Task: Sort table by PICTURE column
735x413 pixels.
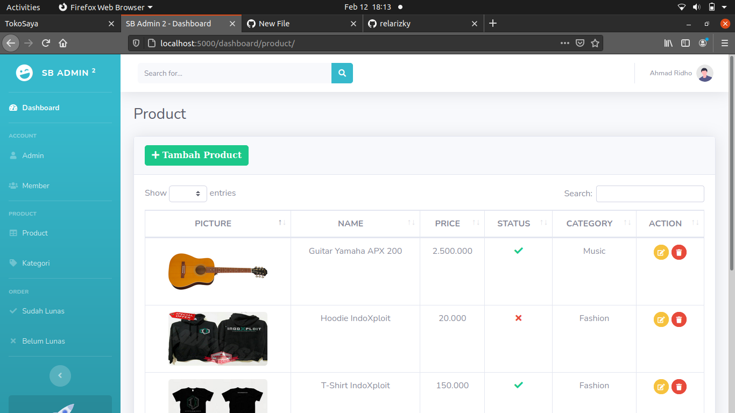Action: (218, 224)
